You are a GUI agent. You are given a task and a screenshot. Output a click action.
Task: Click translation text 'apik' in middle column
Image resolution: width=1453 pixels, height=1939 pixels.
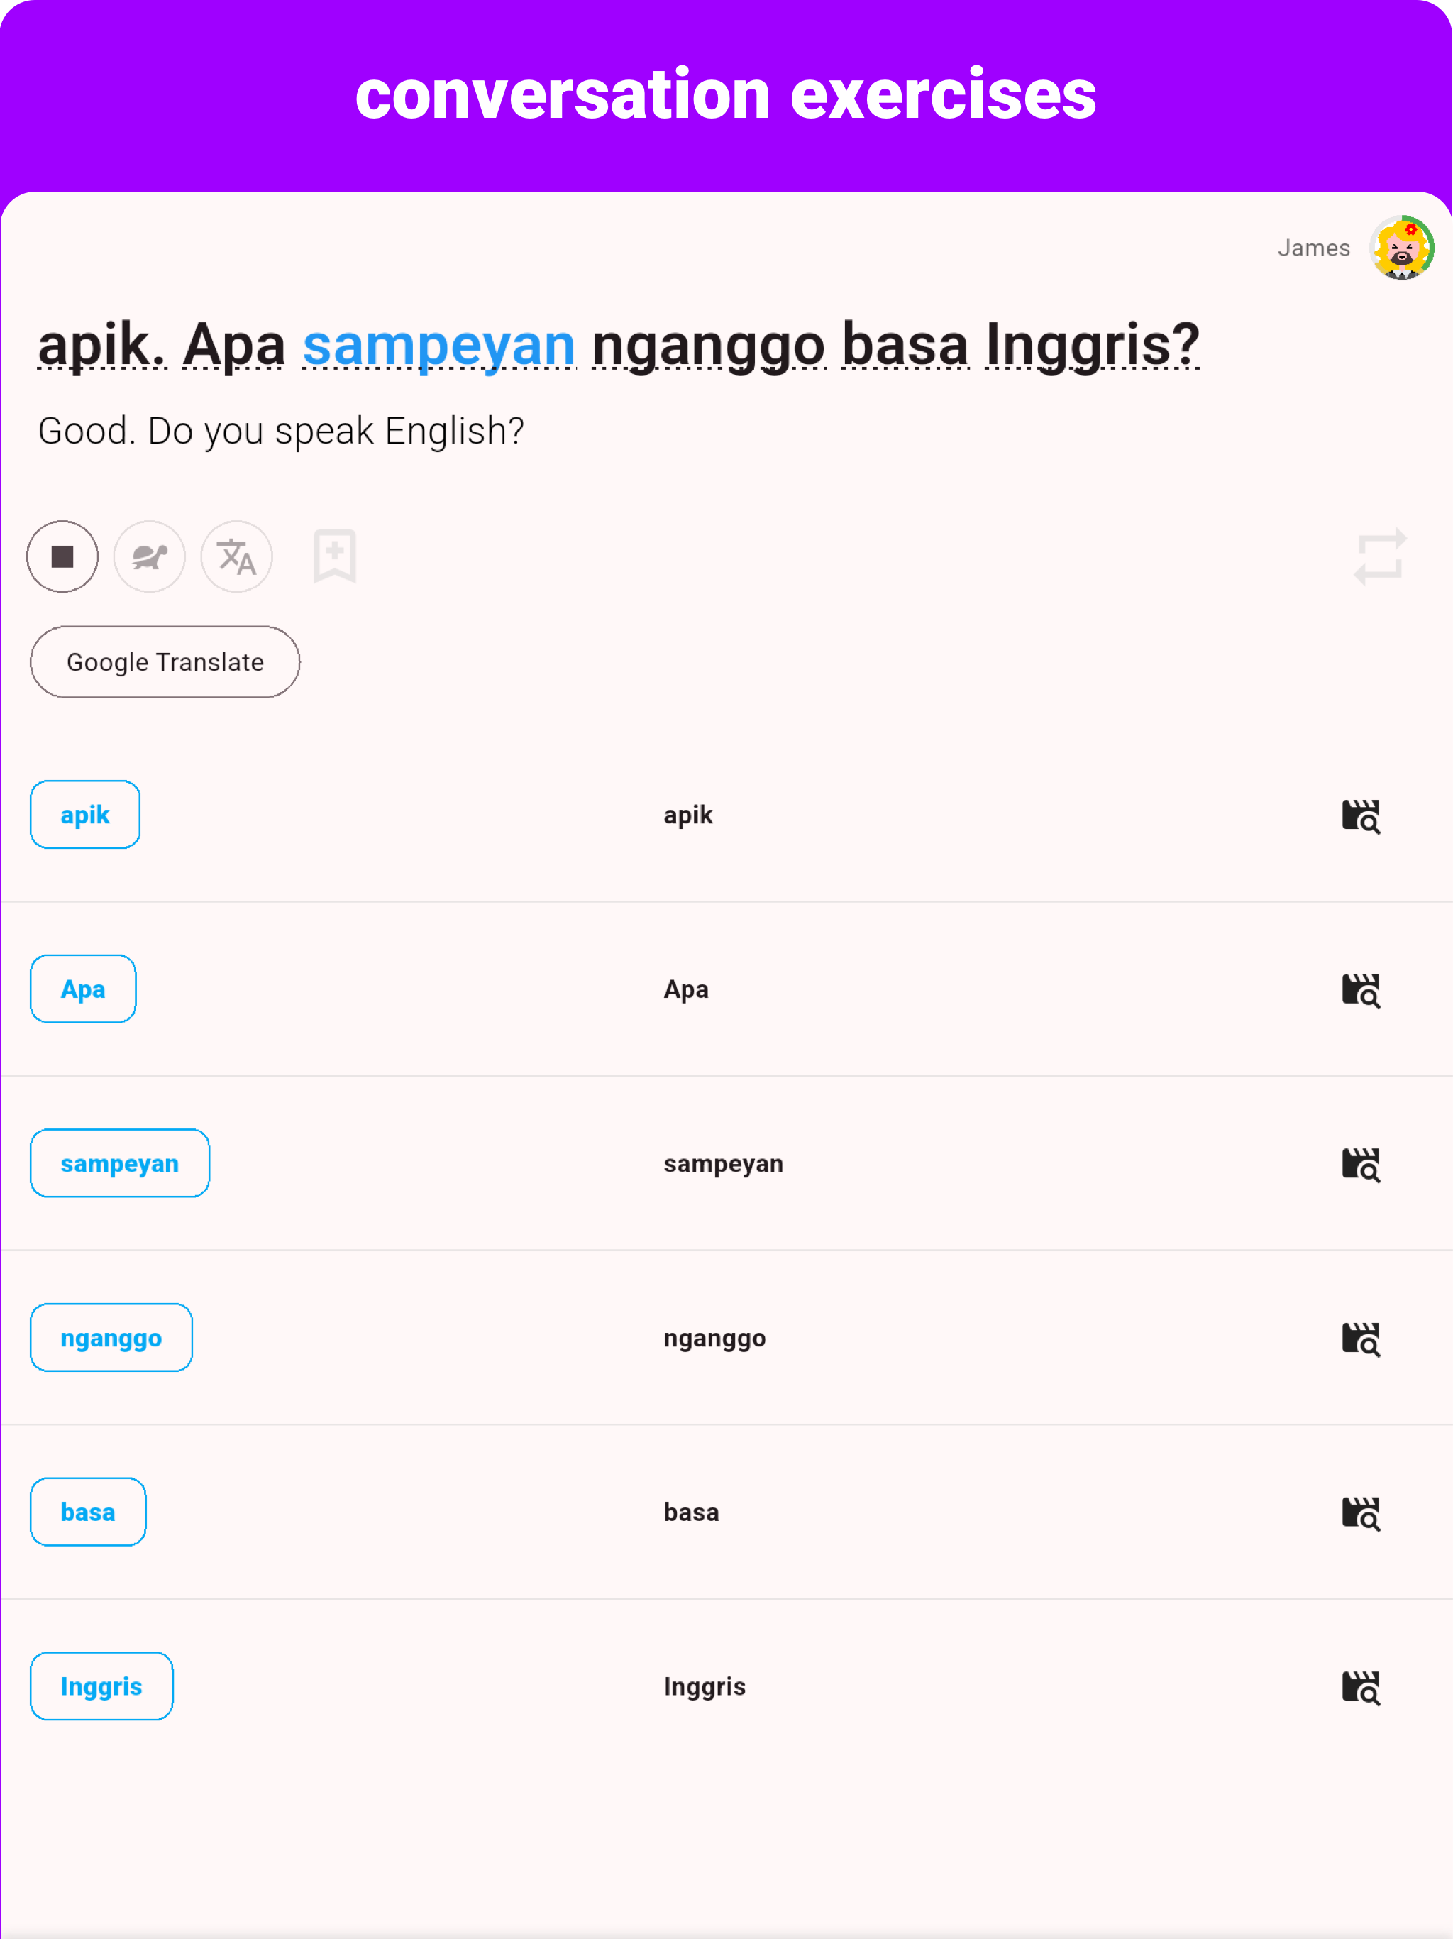pos(688,815)
